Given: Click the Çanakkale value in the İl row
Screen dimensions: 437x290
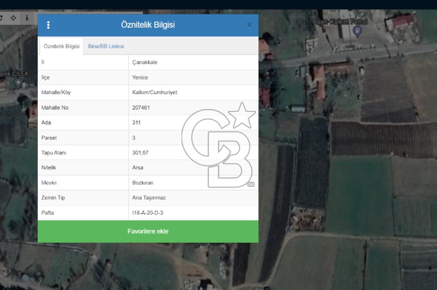Looking at the screenshot, I should point(145,62).
